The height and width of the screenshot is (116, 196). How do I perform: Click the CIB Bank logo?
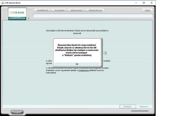[17, 13]
